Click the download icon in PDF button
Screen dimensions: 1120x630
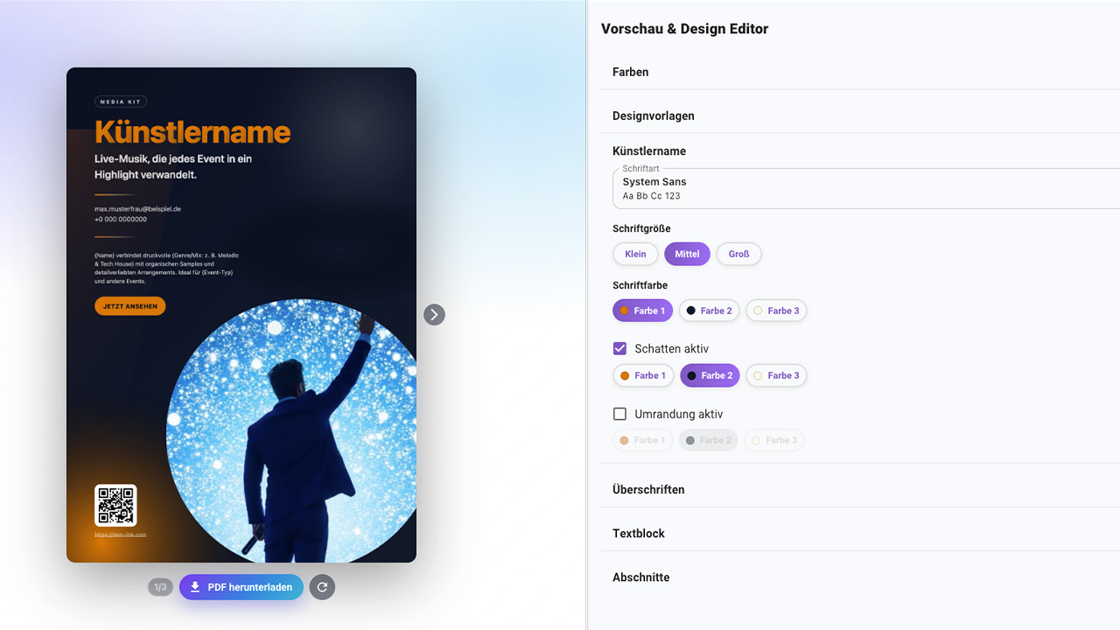(195, 587)
